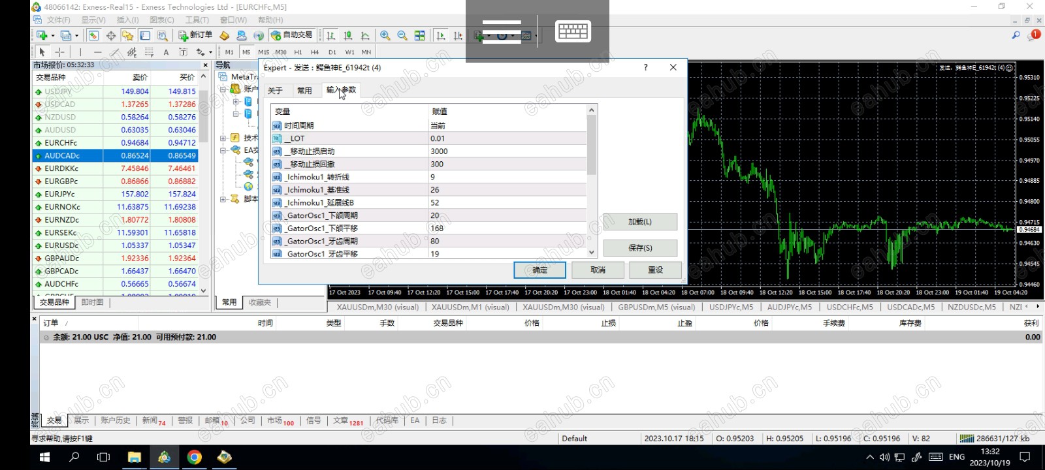Switch to bar chart display
Screen dimensions: 1045x470
coord(331,35)
